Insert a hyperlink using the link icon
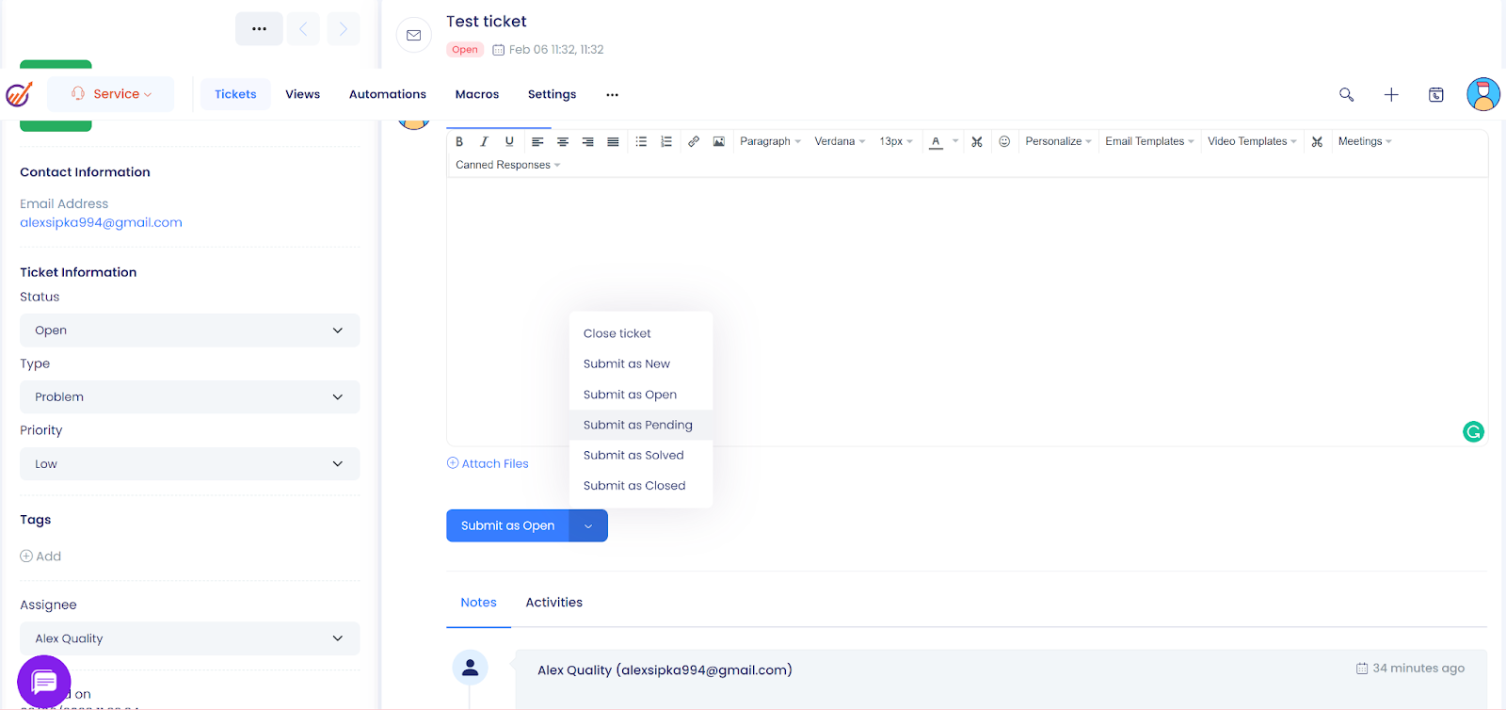 [x=694, y=141]
